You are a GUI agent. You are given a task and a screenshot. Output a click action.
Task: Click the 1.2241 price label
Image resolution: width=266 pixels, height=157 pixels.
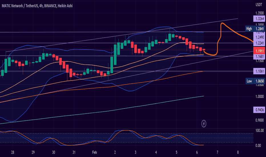tap(259, 43)
